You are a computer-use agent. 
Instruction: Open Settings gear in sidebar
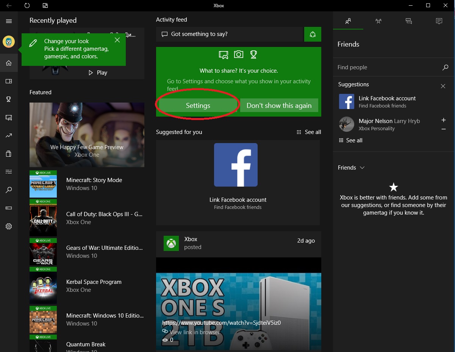9,226
